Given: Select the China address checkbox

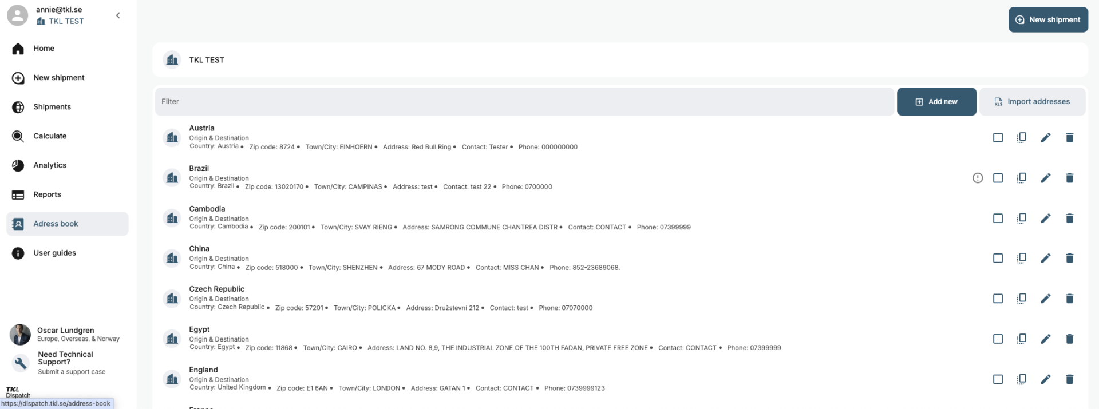Looking at the screenshot, I should click(998, 259).
